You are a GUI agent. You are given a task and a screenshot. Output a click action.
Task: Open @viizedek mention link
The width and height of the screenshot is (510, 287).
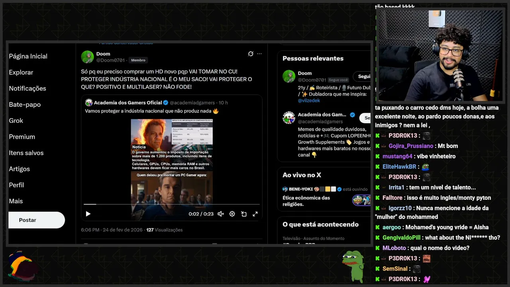(x=309, y=101)
